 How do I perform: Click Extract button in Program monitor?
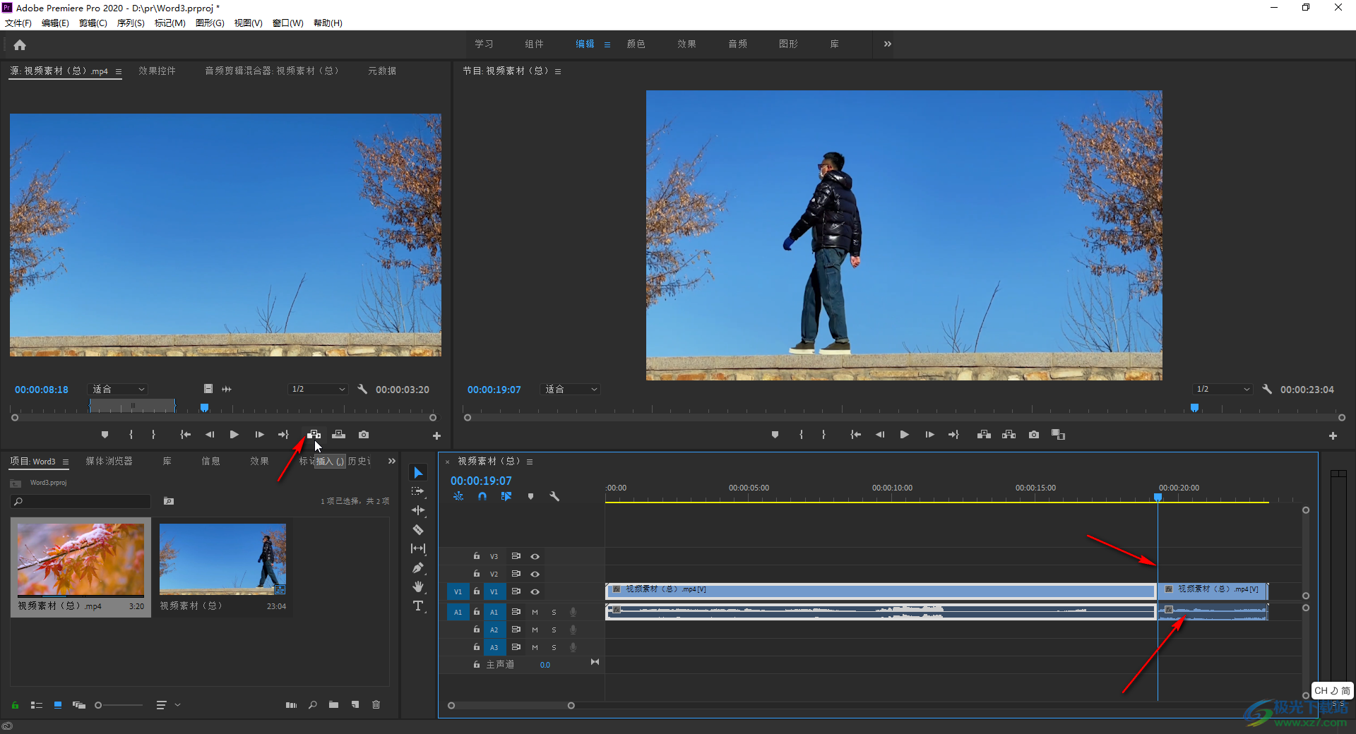click(x=1009, y=435)
